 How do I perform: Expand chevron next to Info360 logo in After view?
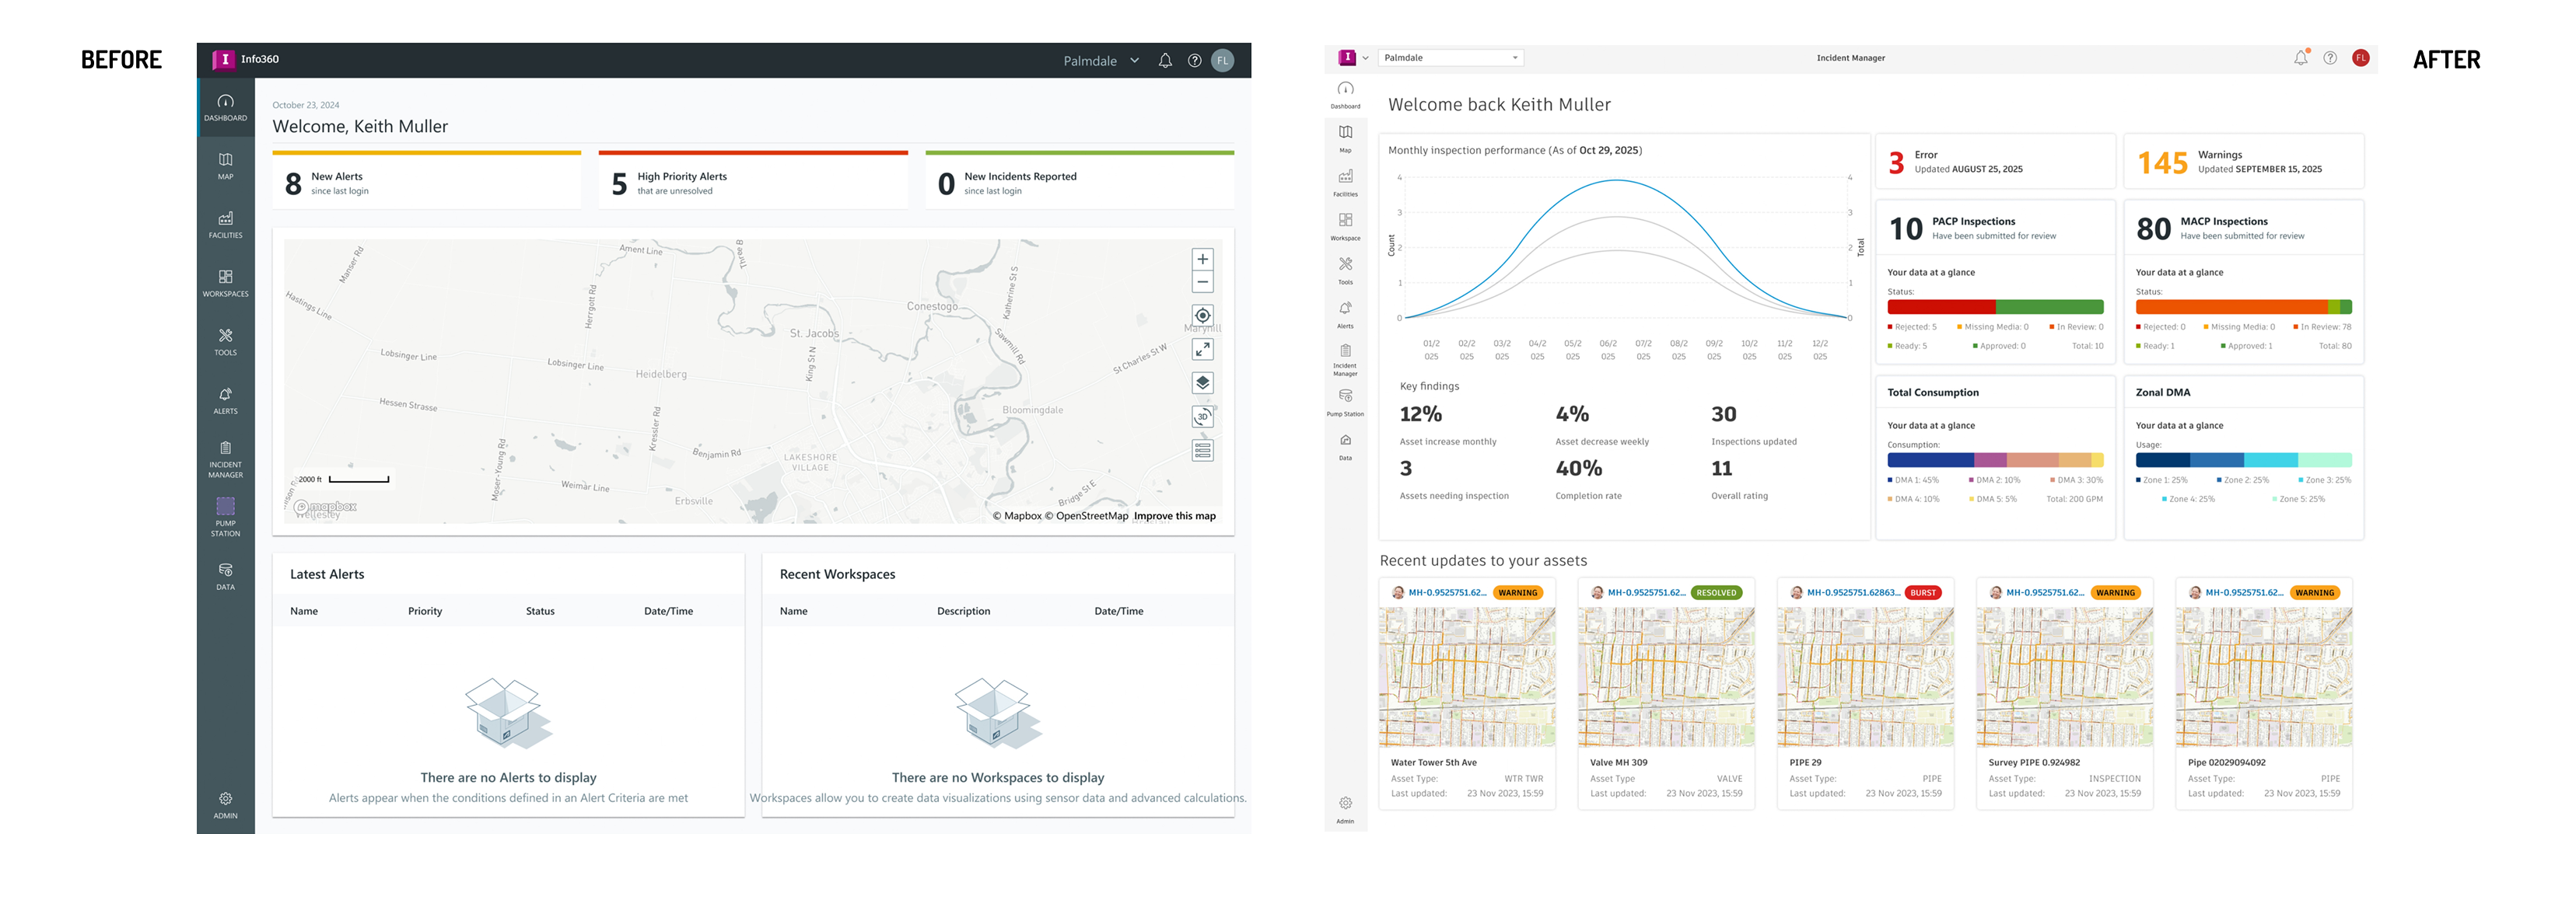1365,58
